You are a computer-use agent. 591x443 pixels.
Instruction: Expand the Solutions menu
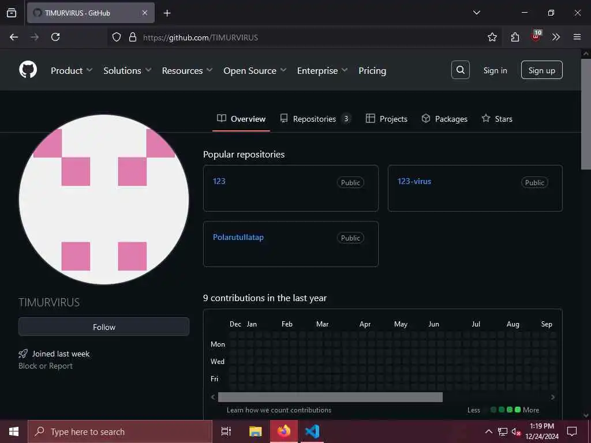pyautogui.click(x=128, y=70)
